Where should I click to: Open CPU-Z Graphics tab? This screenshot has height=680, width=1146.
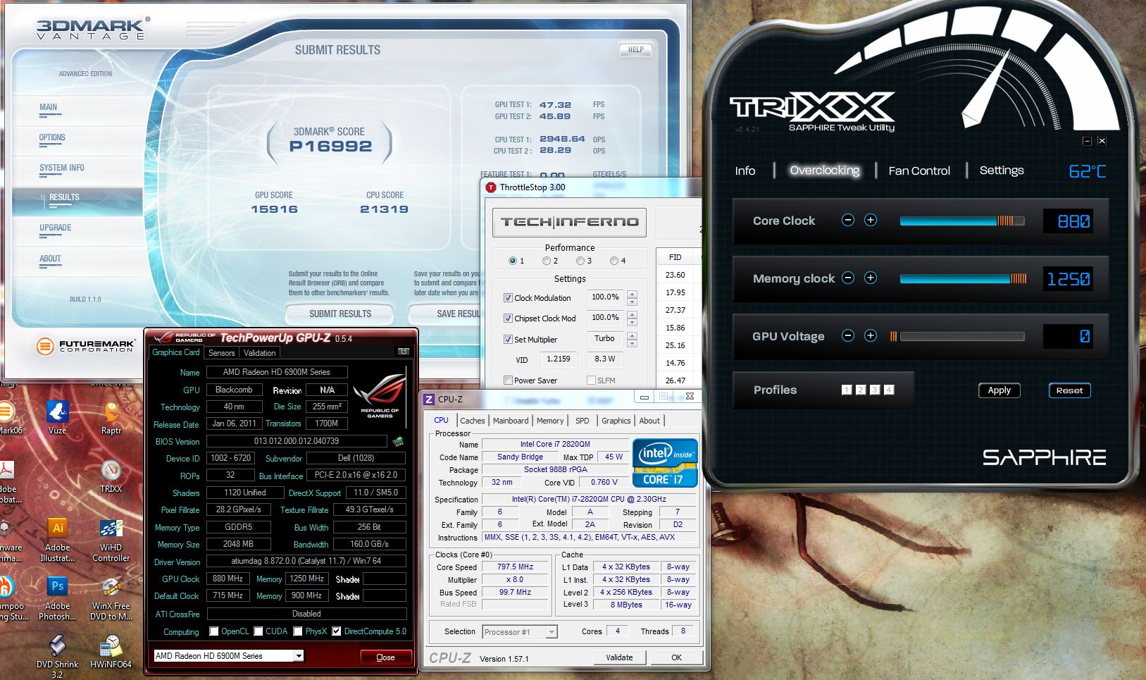click(x=616, y=421)
